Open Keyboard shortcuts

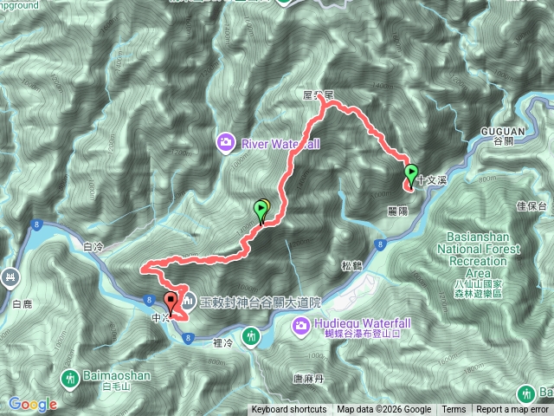289,410
